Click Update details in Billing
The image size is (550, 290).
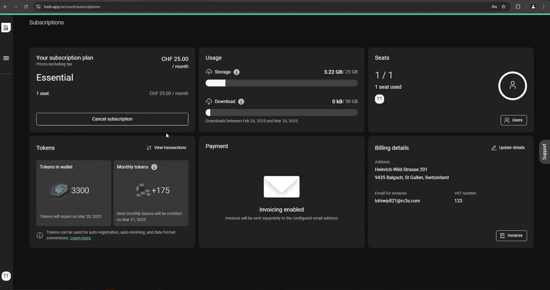click(x=508, y=148)
